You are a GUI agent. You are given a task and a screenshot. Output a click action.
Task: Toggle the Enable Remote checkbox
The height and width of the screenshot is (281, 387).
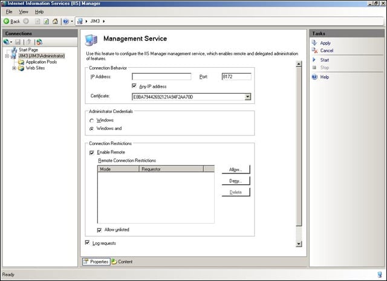point(92,153)
